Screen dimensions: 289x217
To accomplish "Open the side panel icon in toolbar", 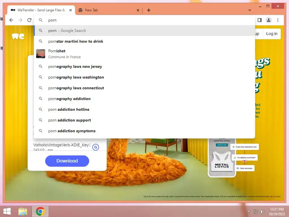I will (260, 20).
